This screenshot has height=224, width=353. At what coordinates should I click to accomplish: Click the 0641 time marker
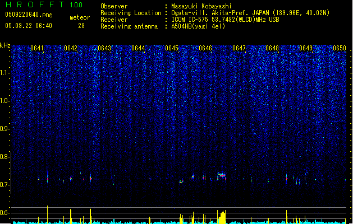(x=36, y=48)
